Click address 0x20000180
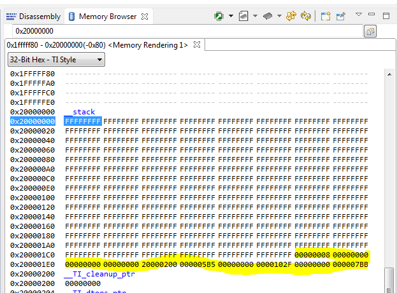This screenshot has height=293, width=397. (x=32, y=236)
